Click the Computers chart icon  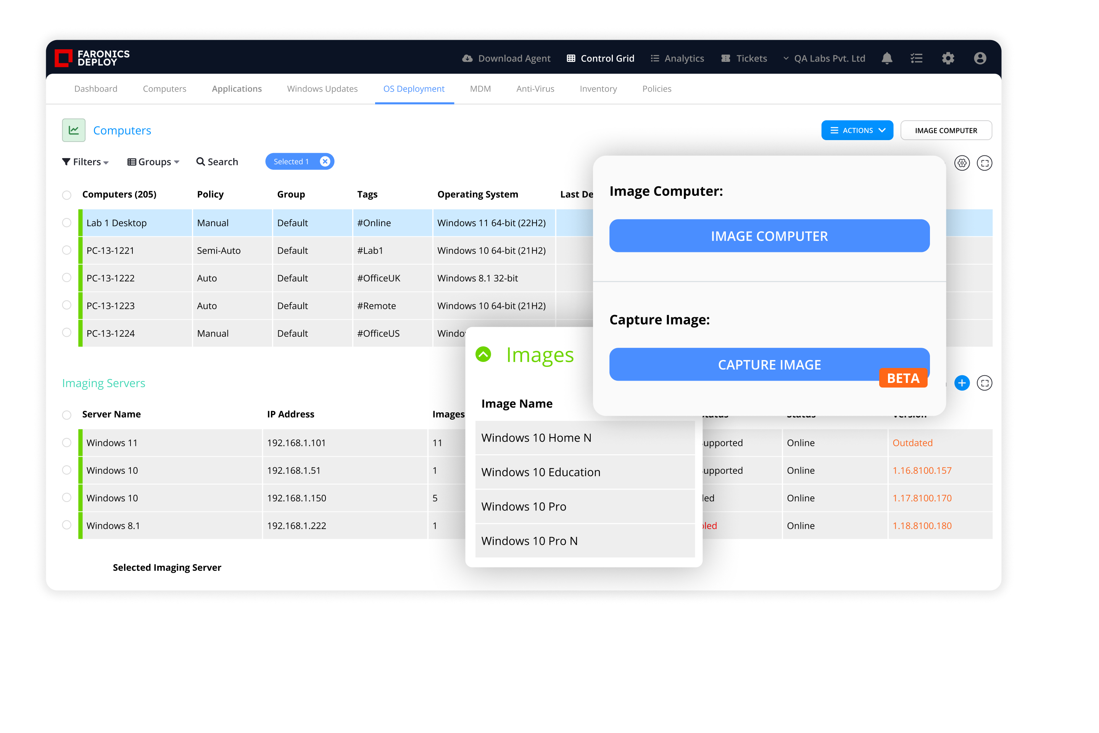tap(74, 131)
